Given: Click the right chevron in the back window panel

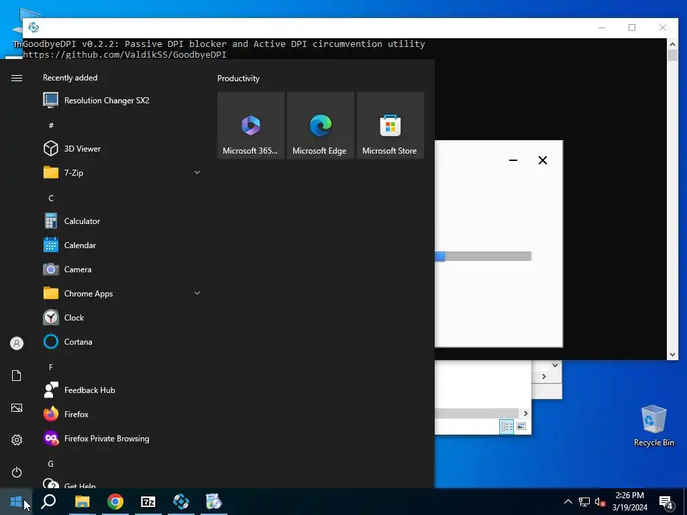Looking at the screenshot, I should coord(543,377).
